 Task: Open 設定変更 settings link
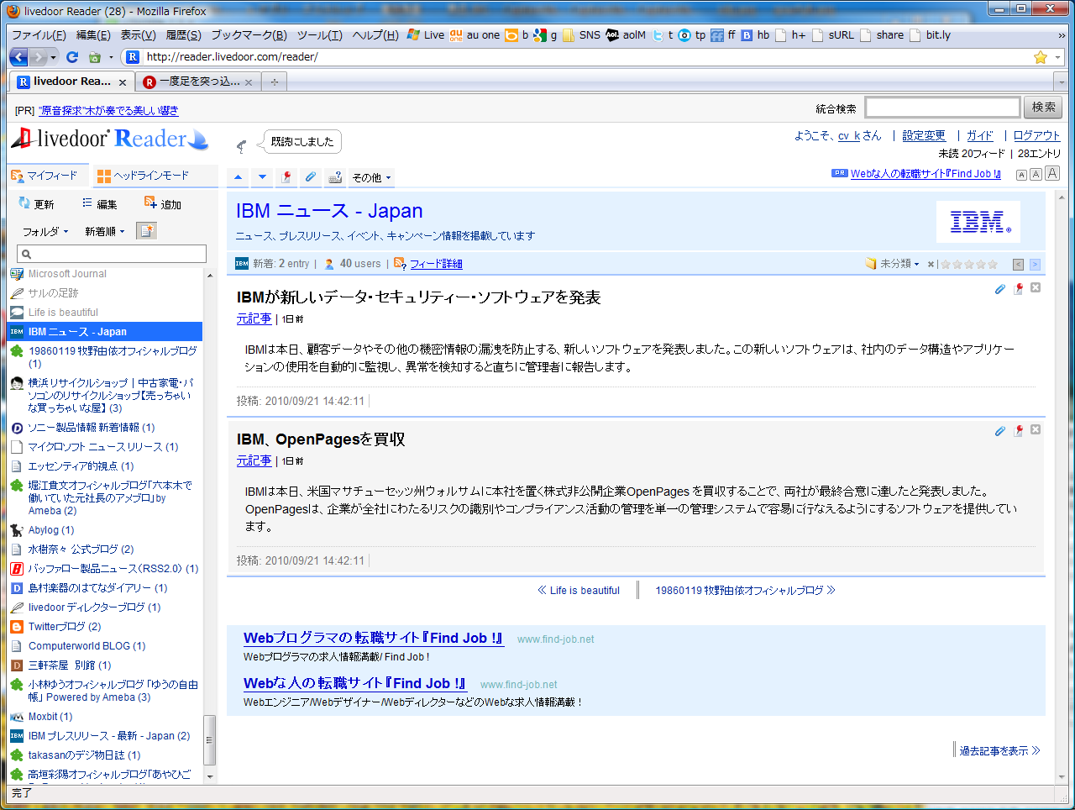[x=924, y=135]
